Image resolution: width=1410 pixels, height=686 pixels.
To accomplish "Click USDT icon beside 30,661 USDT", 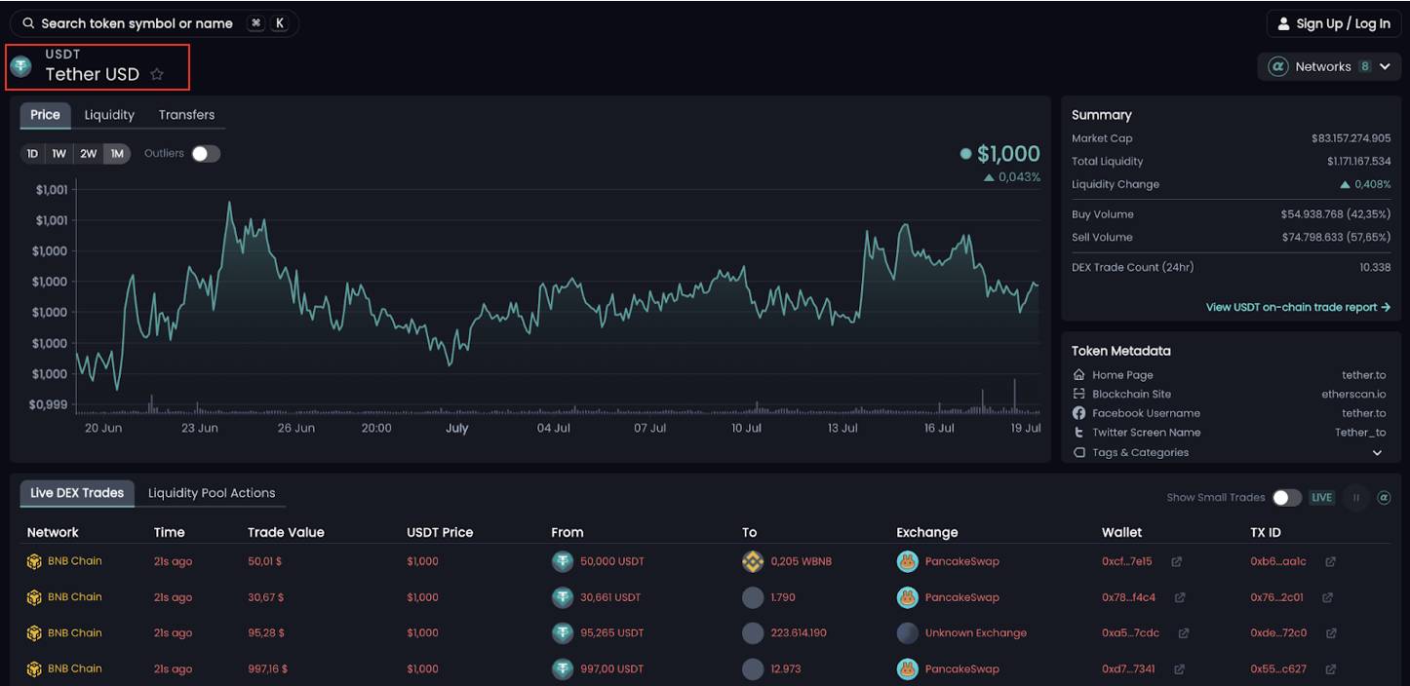I will (x=563, y=597).
